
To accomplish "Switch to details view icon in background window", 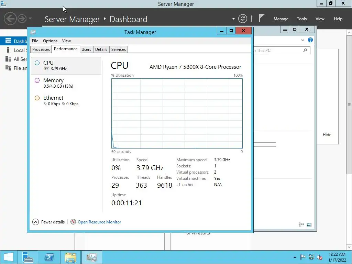I will [x=301, y=225].
